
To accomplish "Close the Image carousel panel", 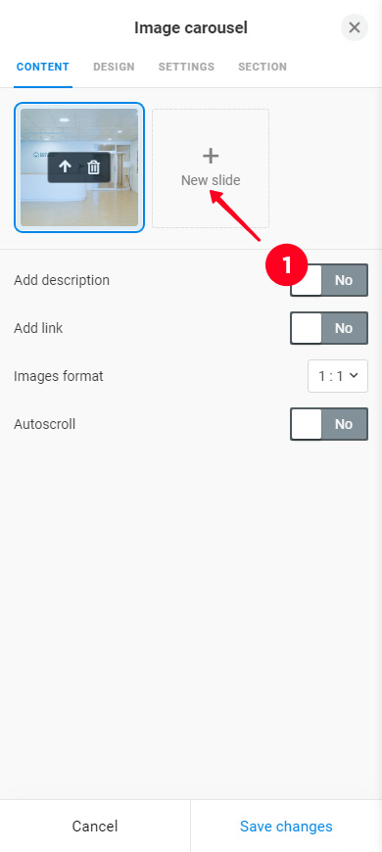I will (355, 27).
